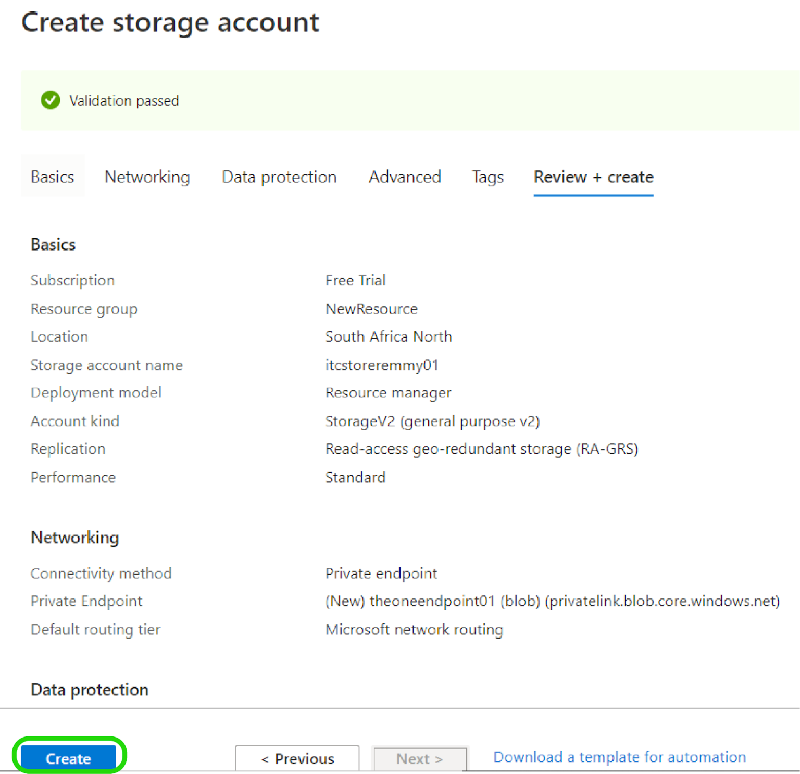Click the Previous button
The image size is (800, 774).
click(297, 758)
